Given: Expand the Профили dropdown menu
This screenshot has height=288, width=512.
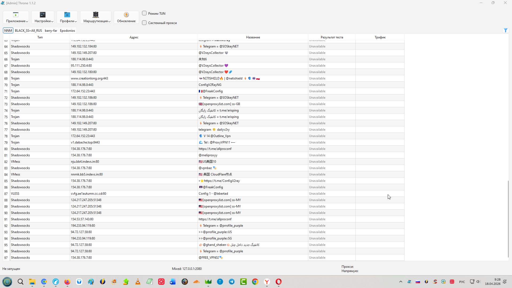Looking at the screenshot, I should click(x=69, y=21).
